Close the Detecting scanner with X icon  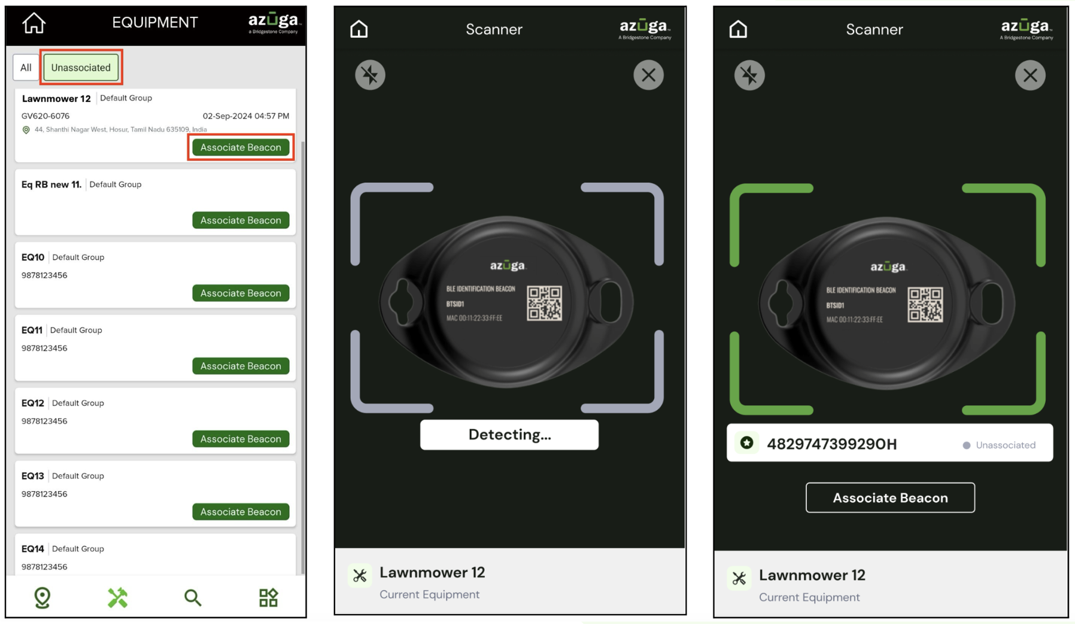click(648, 75)
